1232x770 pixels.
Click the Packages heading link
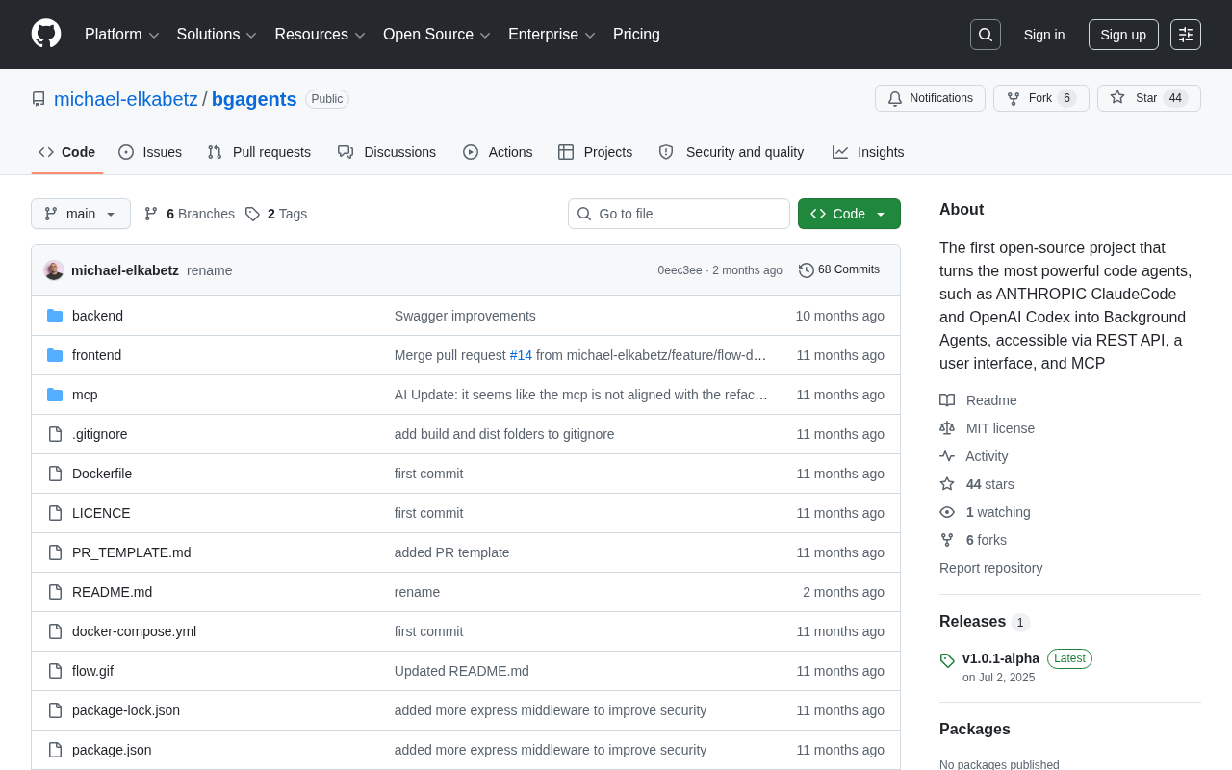tap(975, 730)
